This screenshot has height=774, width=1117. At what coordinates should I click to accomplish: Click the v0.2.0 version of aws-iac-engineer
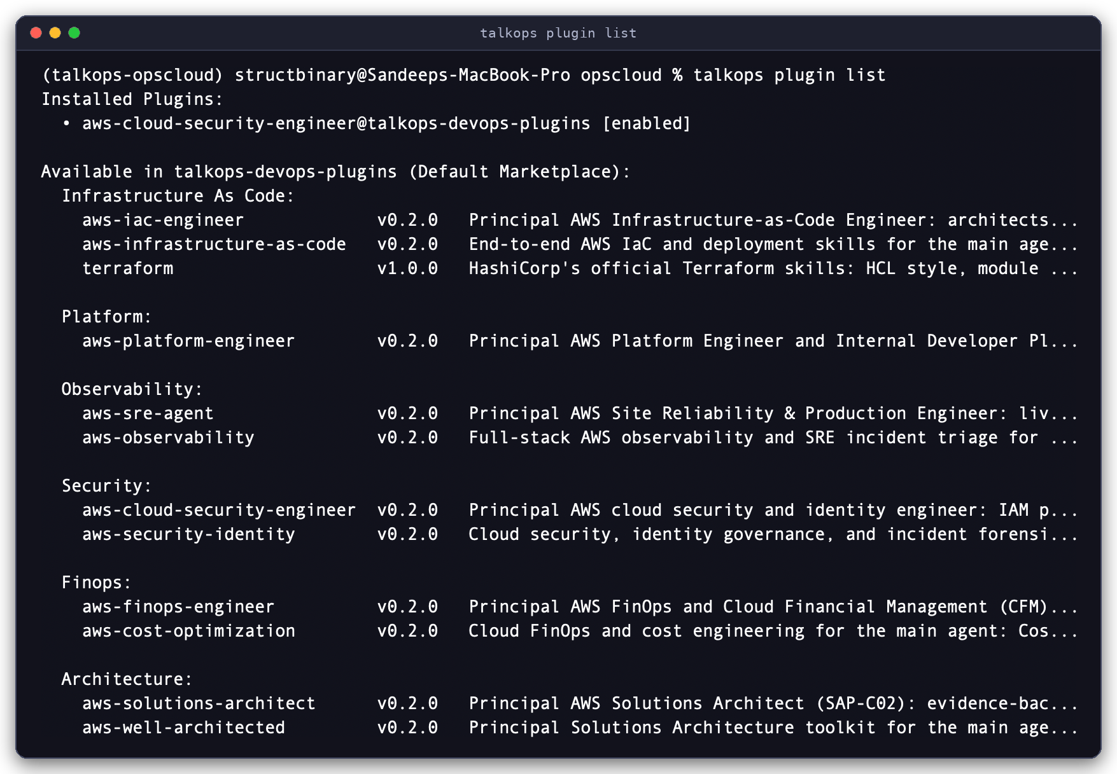[407, 220]
